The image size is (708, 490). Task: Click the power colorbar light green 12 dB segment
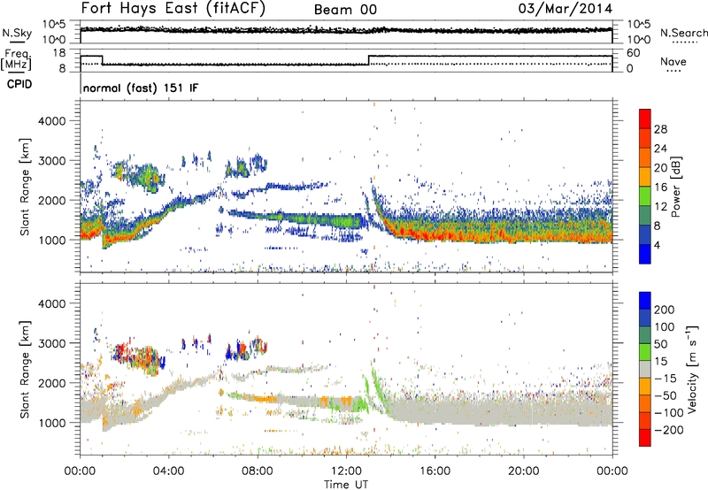pos(645,196)
